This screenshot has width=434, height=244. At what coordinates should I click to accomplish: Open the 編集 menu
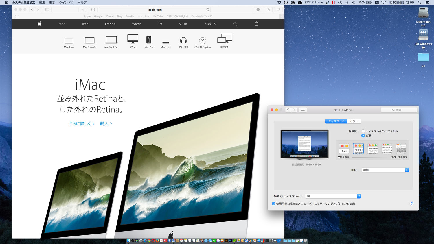pos(42,2)
